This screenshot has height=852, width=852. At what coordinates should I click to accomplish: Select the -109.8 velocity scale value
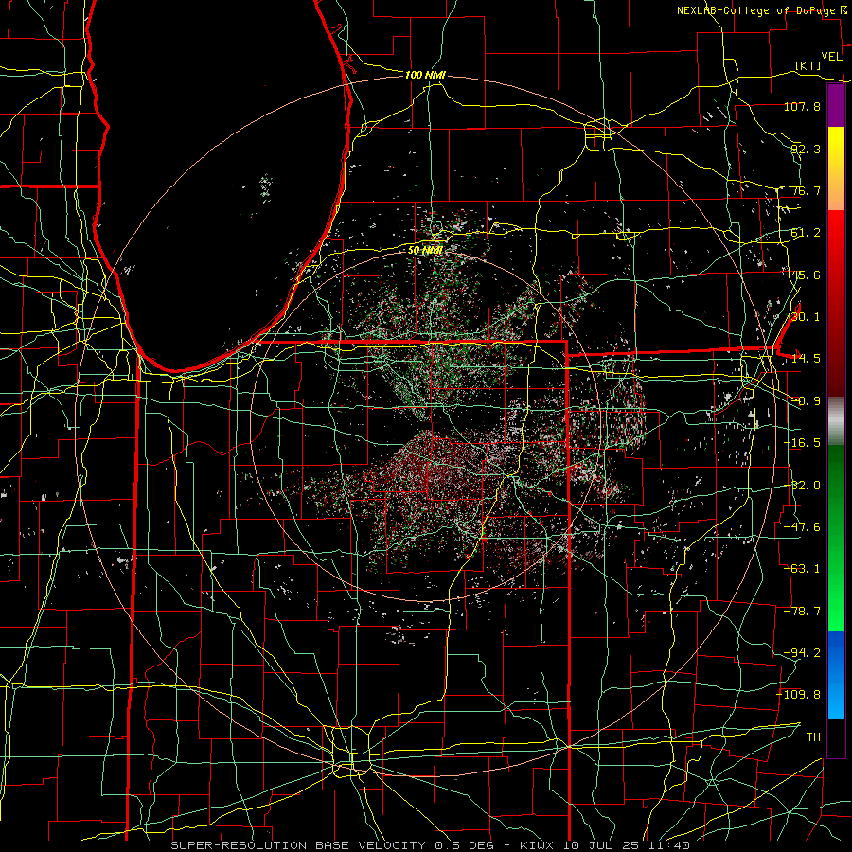pyautogui.click(x=799, y=695)
